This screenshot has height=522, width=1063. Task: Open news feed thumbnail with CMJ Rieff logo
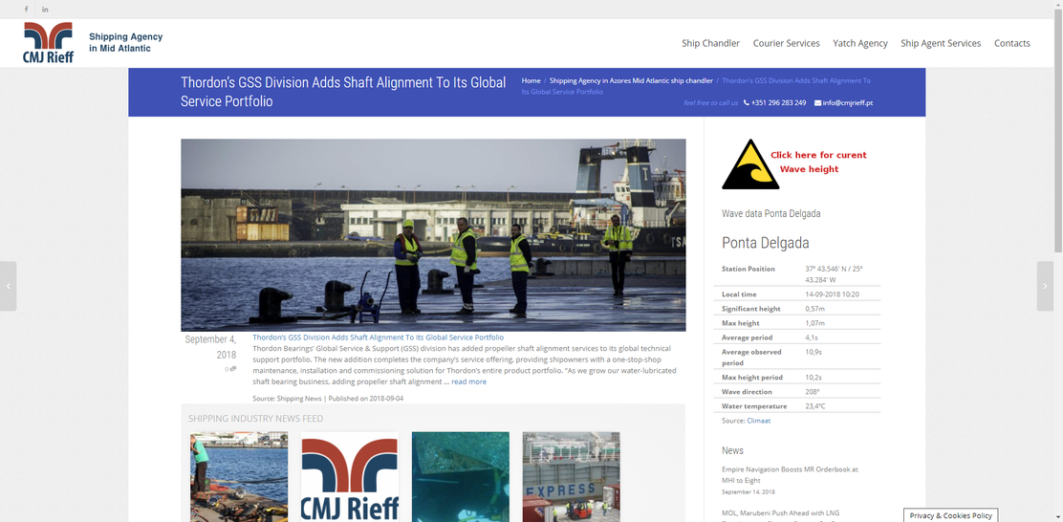click(350, 476)
